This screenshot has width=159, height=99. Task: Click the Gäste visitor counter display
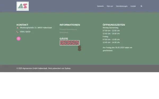(69, 43)
